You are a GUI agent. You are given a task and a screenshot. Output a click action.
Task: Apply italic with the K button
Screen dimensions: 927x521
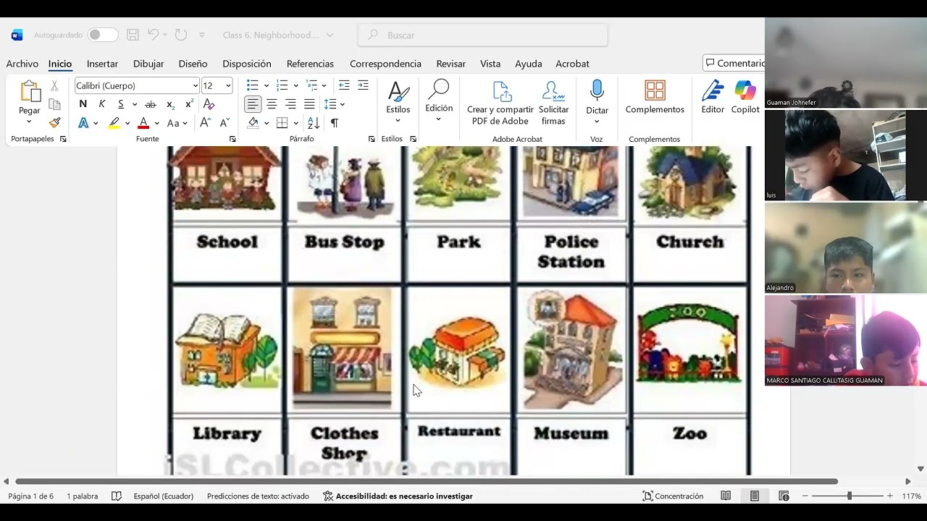point(101,104)
